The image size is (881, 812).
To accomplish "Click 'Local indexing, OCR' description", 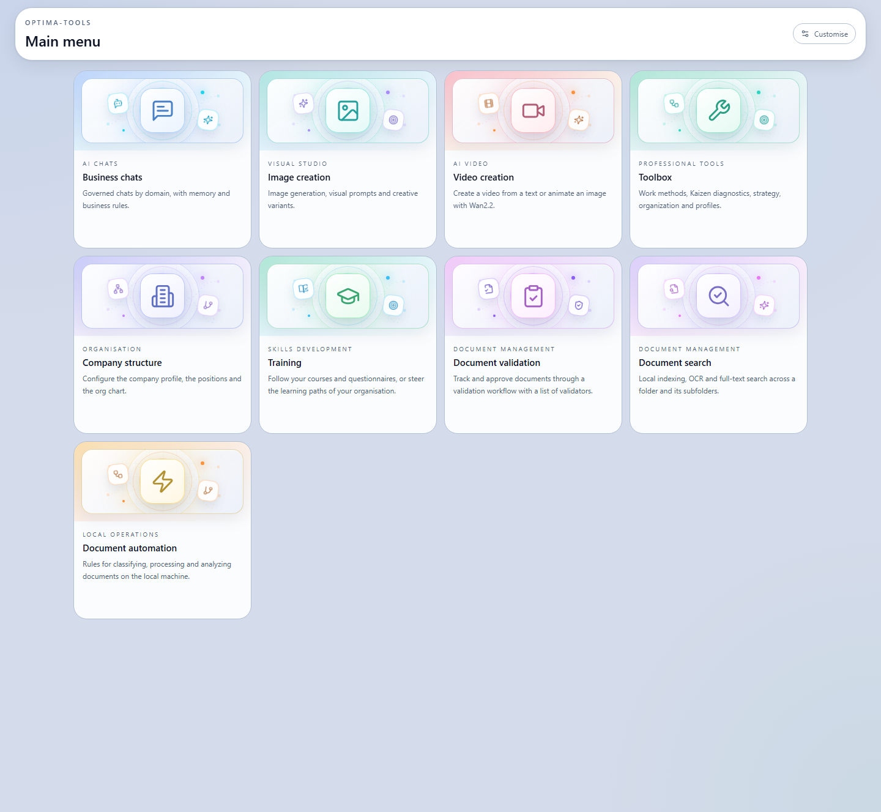I will pos(717,385).
